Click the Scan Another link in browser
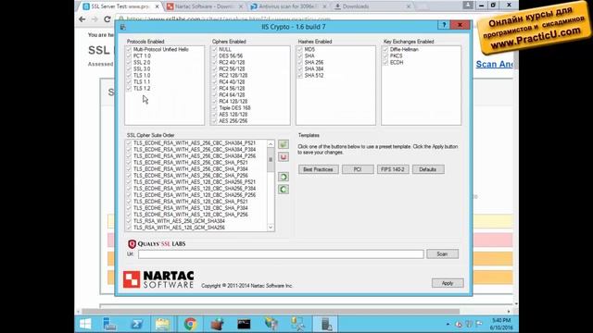Screen dimensions: 593x333 494,64
